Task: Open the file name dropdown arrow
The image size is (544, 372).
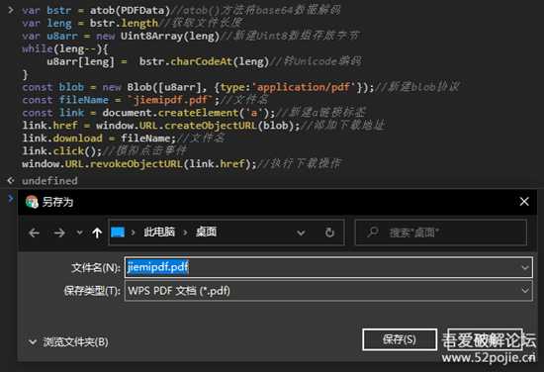Action: click(x=525, y=267)
